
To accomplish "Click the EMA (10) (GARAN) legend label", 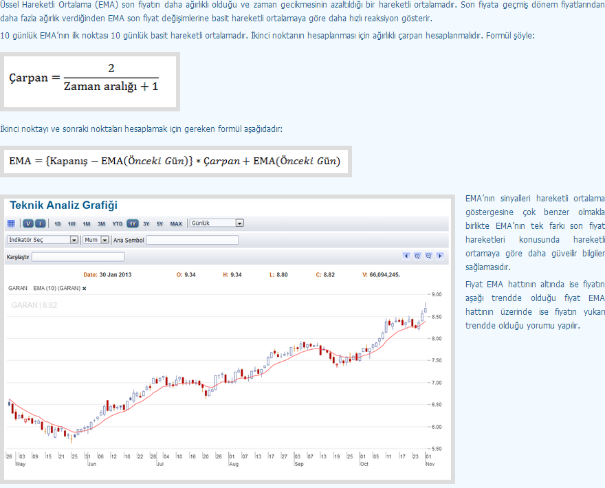I will [56, 288].
